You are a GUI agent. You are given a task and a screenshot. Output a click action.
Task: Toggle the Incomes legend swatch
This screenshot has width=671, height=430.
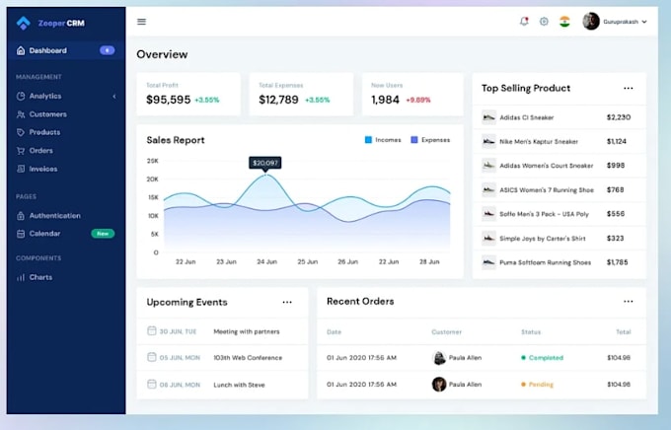(x=368, y=140)
